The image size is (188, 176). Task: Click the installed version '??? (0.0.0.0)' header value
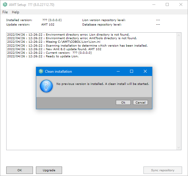(52, 20)
